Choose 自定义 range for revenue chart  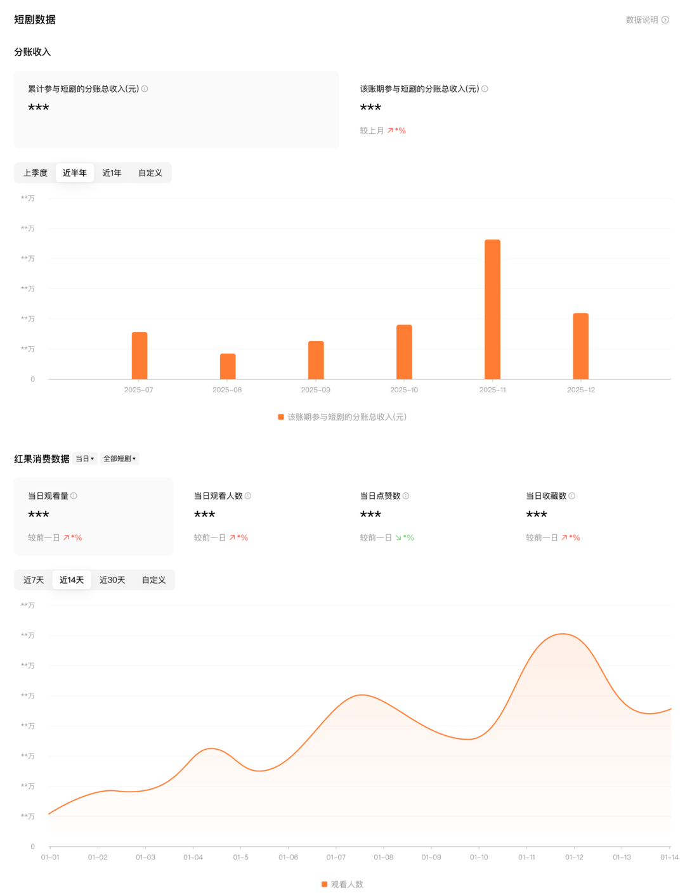[150, 173]
